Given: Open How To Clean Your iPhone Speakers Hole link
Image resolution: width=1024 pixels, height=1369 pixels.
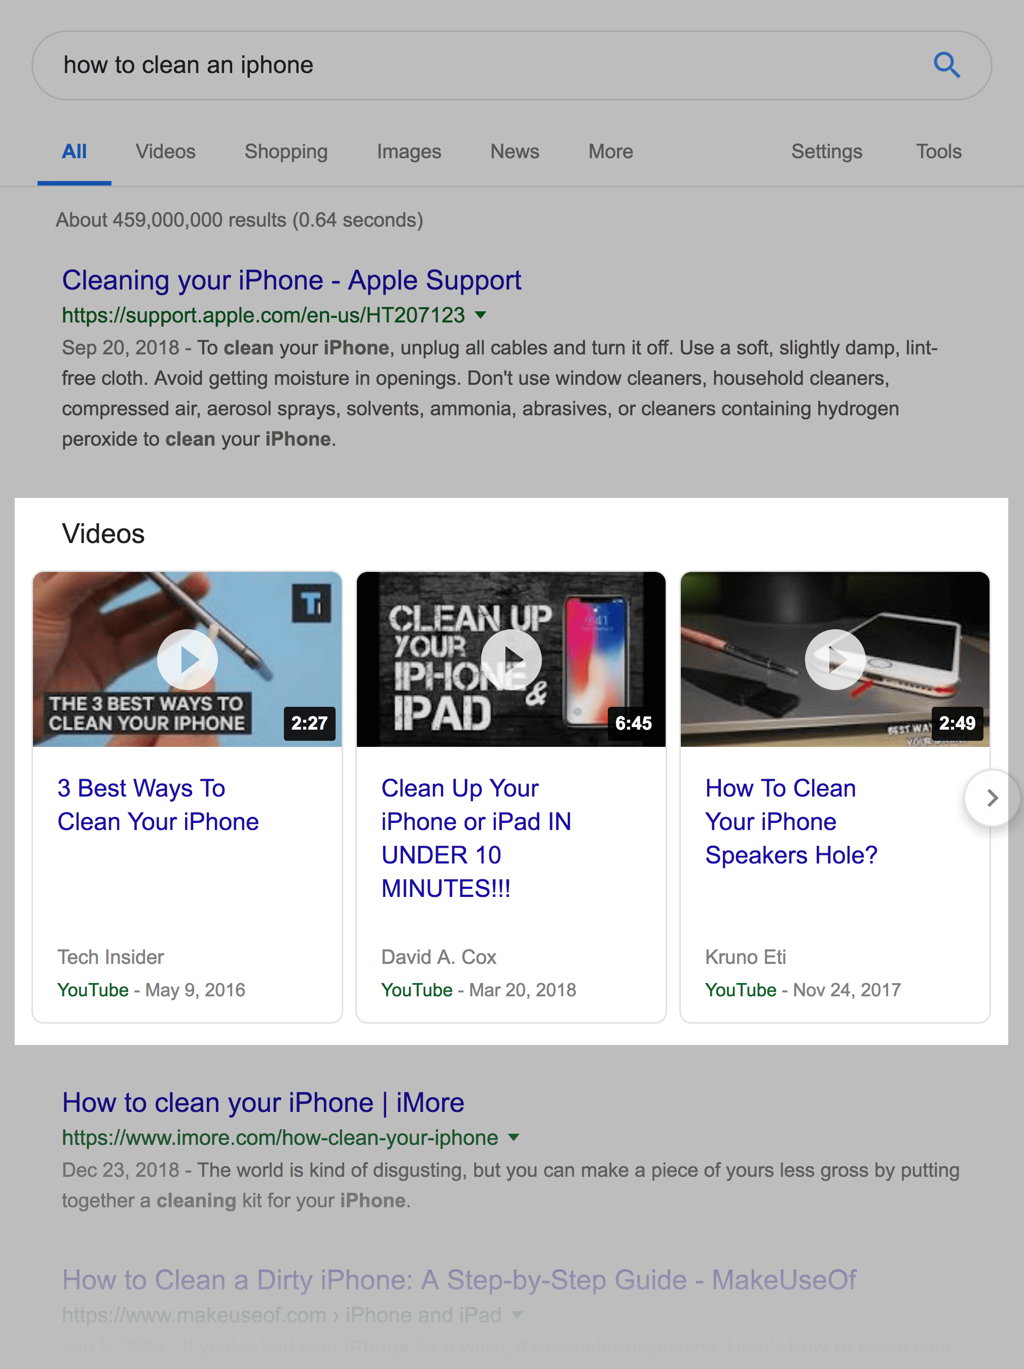Looking at the screenshot, I should (x=791, y=822).
